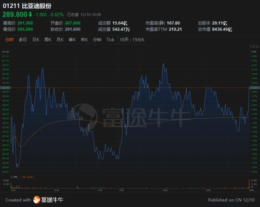Open the 日K daily candlestick tab
This screenshot has width=260, height=207.
coord(36,39)
